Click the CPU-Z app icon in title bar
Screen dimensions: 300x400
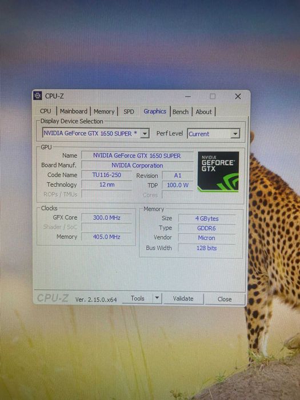[x=38, y=95]
